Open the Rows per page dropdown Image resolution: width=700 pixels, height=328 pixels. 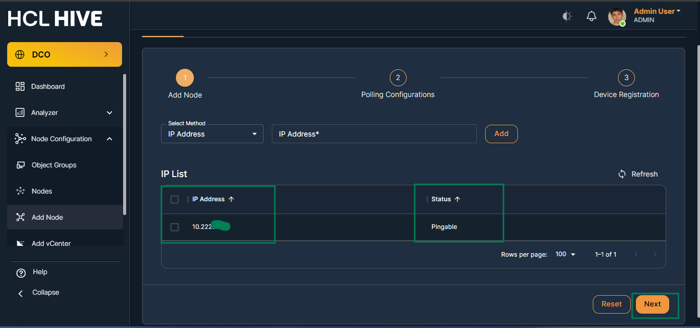click(x=565, y=254)
